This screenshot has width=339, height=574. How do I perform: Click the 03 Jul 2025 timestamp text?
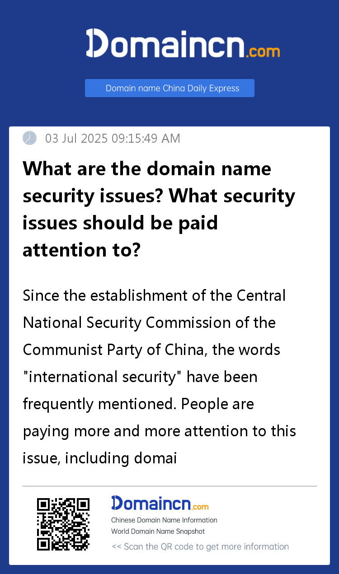point(113,138)
